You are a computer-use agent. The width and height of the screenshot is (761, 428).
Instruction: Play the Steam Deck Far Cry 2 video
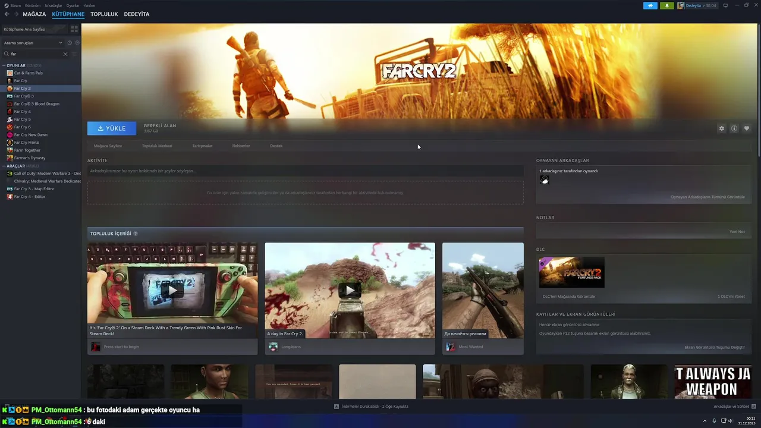click(x=172, y=290)
